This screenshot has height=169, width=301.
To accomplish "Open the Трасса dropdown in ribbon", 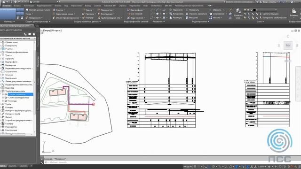I will (88, 10).
